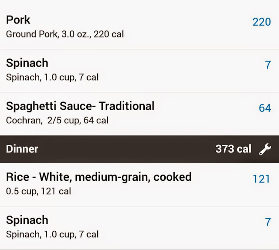Open the Spaghetti Sauce- Traditional entry title
This screenshot has height=250, width=279.
point(80,106)
